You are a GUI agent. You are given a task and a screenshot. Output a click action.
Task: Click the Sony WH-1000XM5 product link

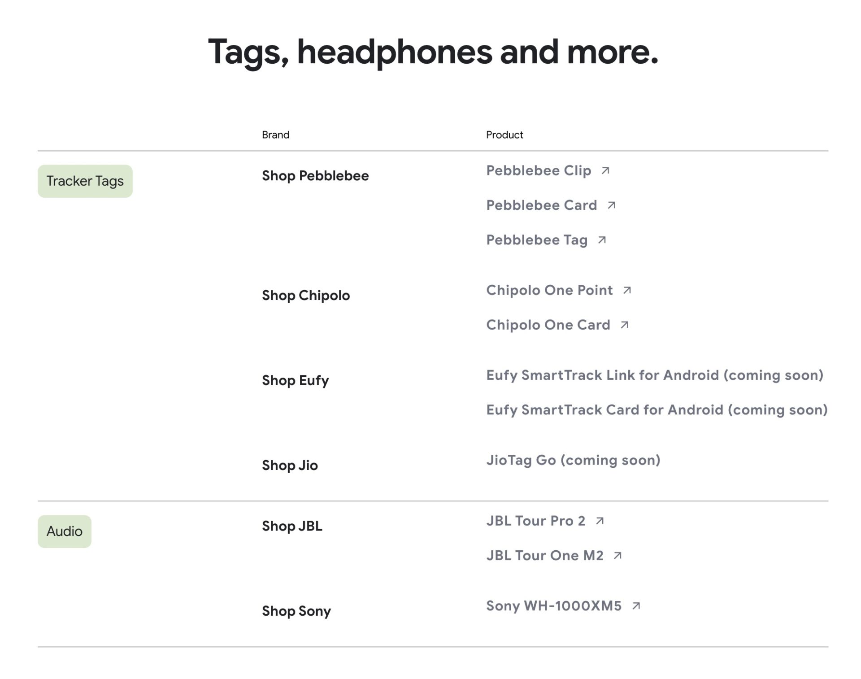tap(554, 606)
